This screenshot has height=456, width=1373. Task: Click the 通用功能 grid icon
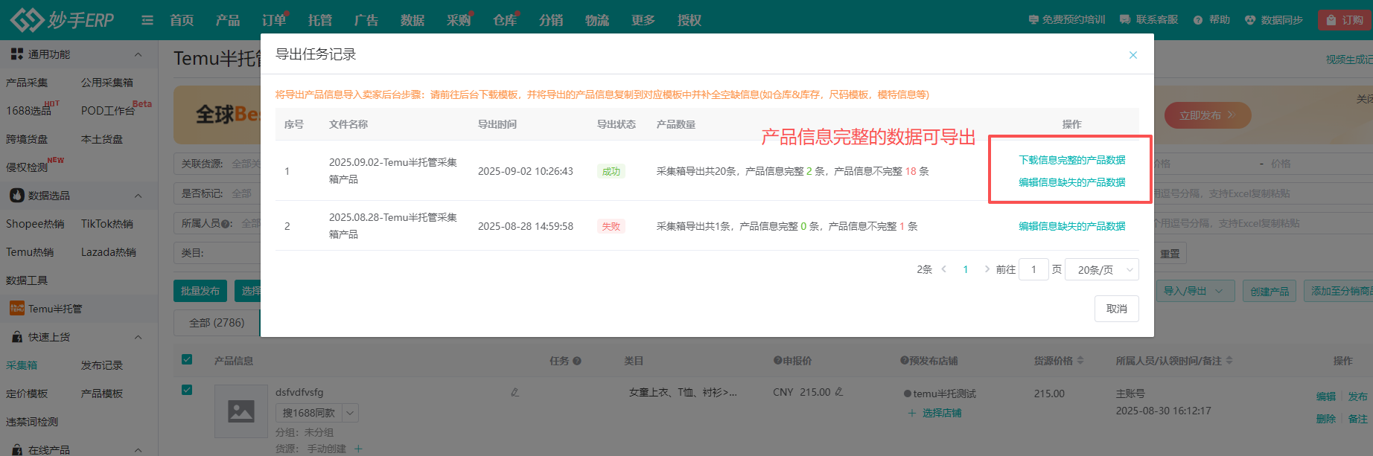pos(17,54)
